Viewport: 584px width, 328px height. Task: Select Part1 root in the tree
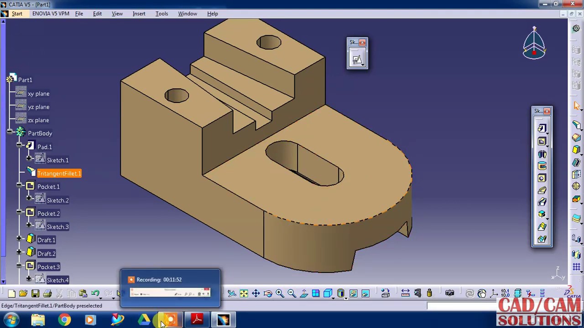25,80
